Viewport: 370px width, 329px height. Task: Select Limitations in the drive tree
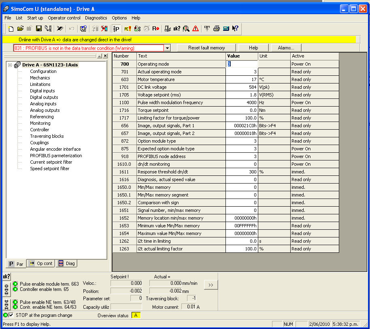(40, 84)
